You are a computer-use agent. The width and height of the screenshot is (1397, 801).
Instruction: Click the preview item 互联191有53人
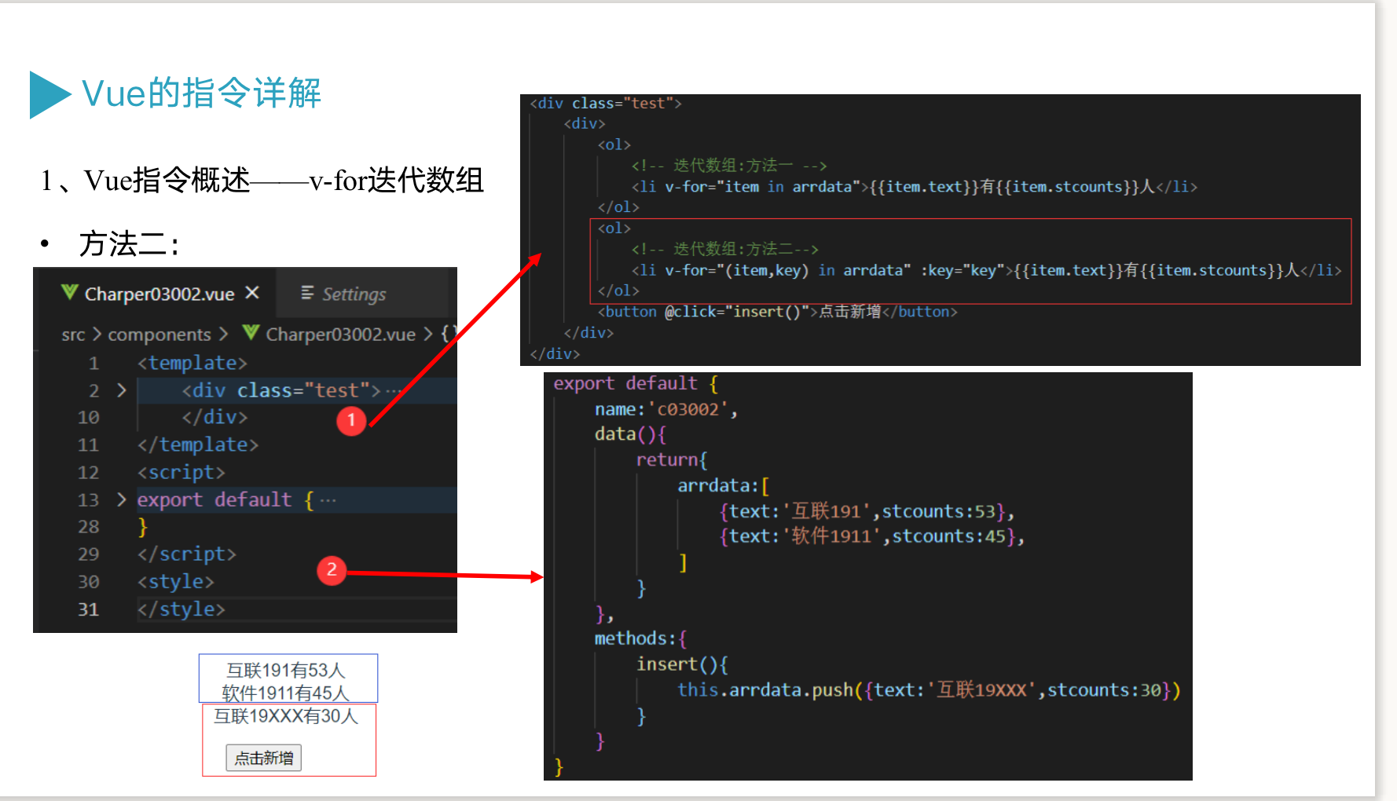coord(286,670)
